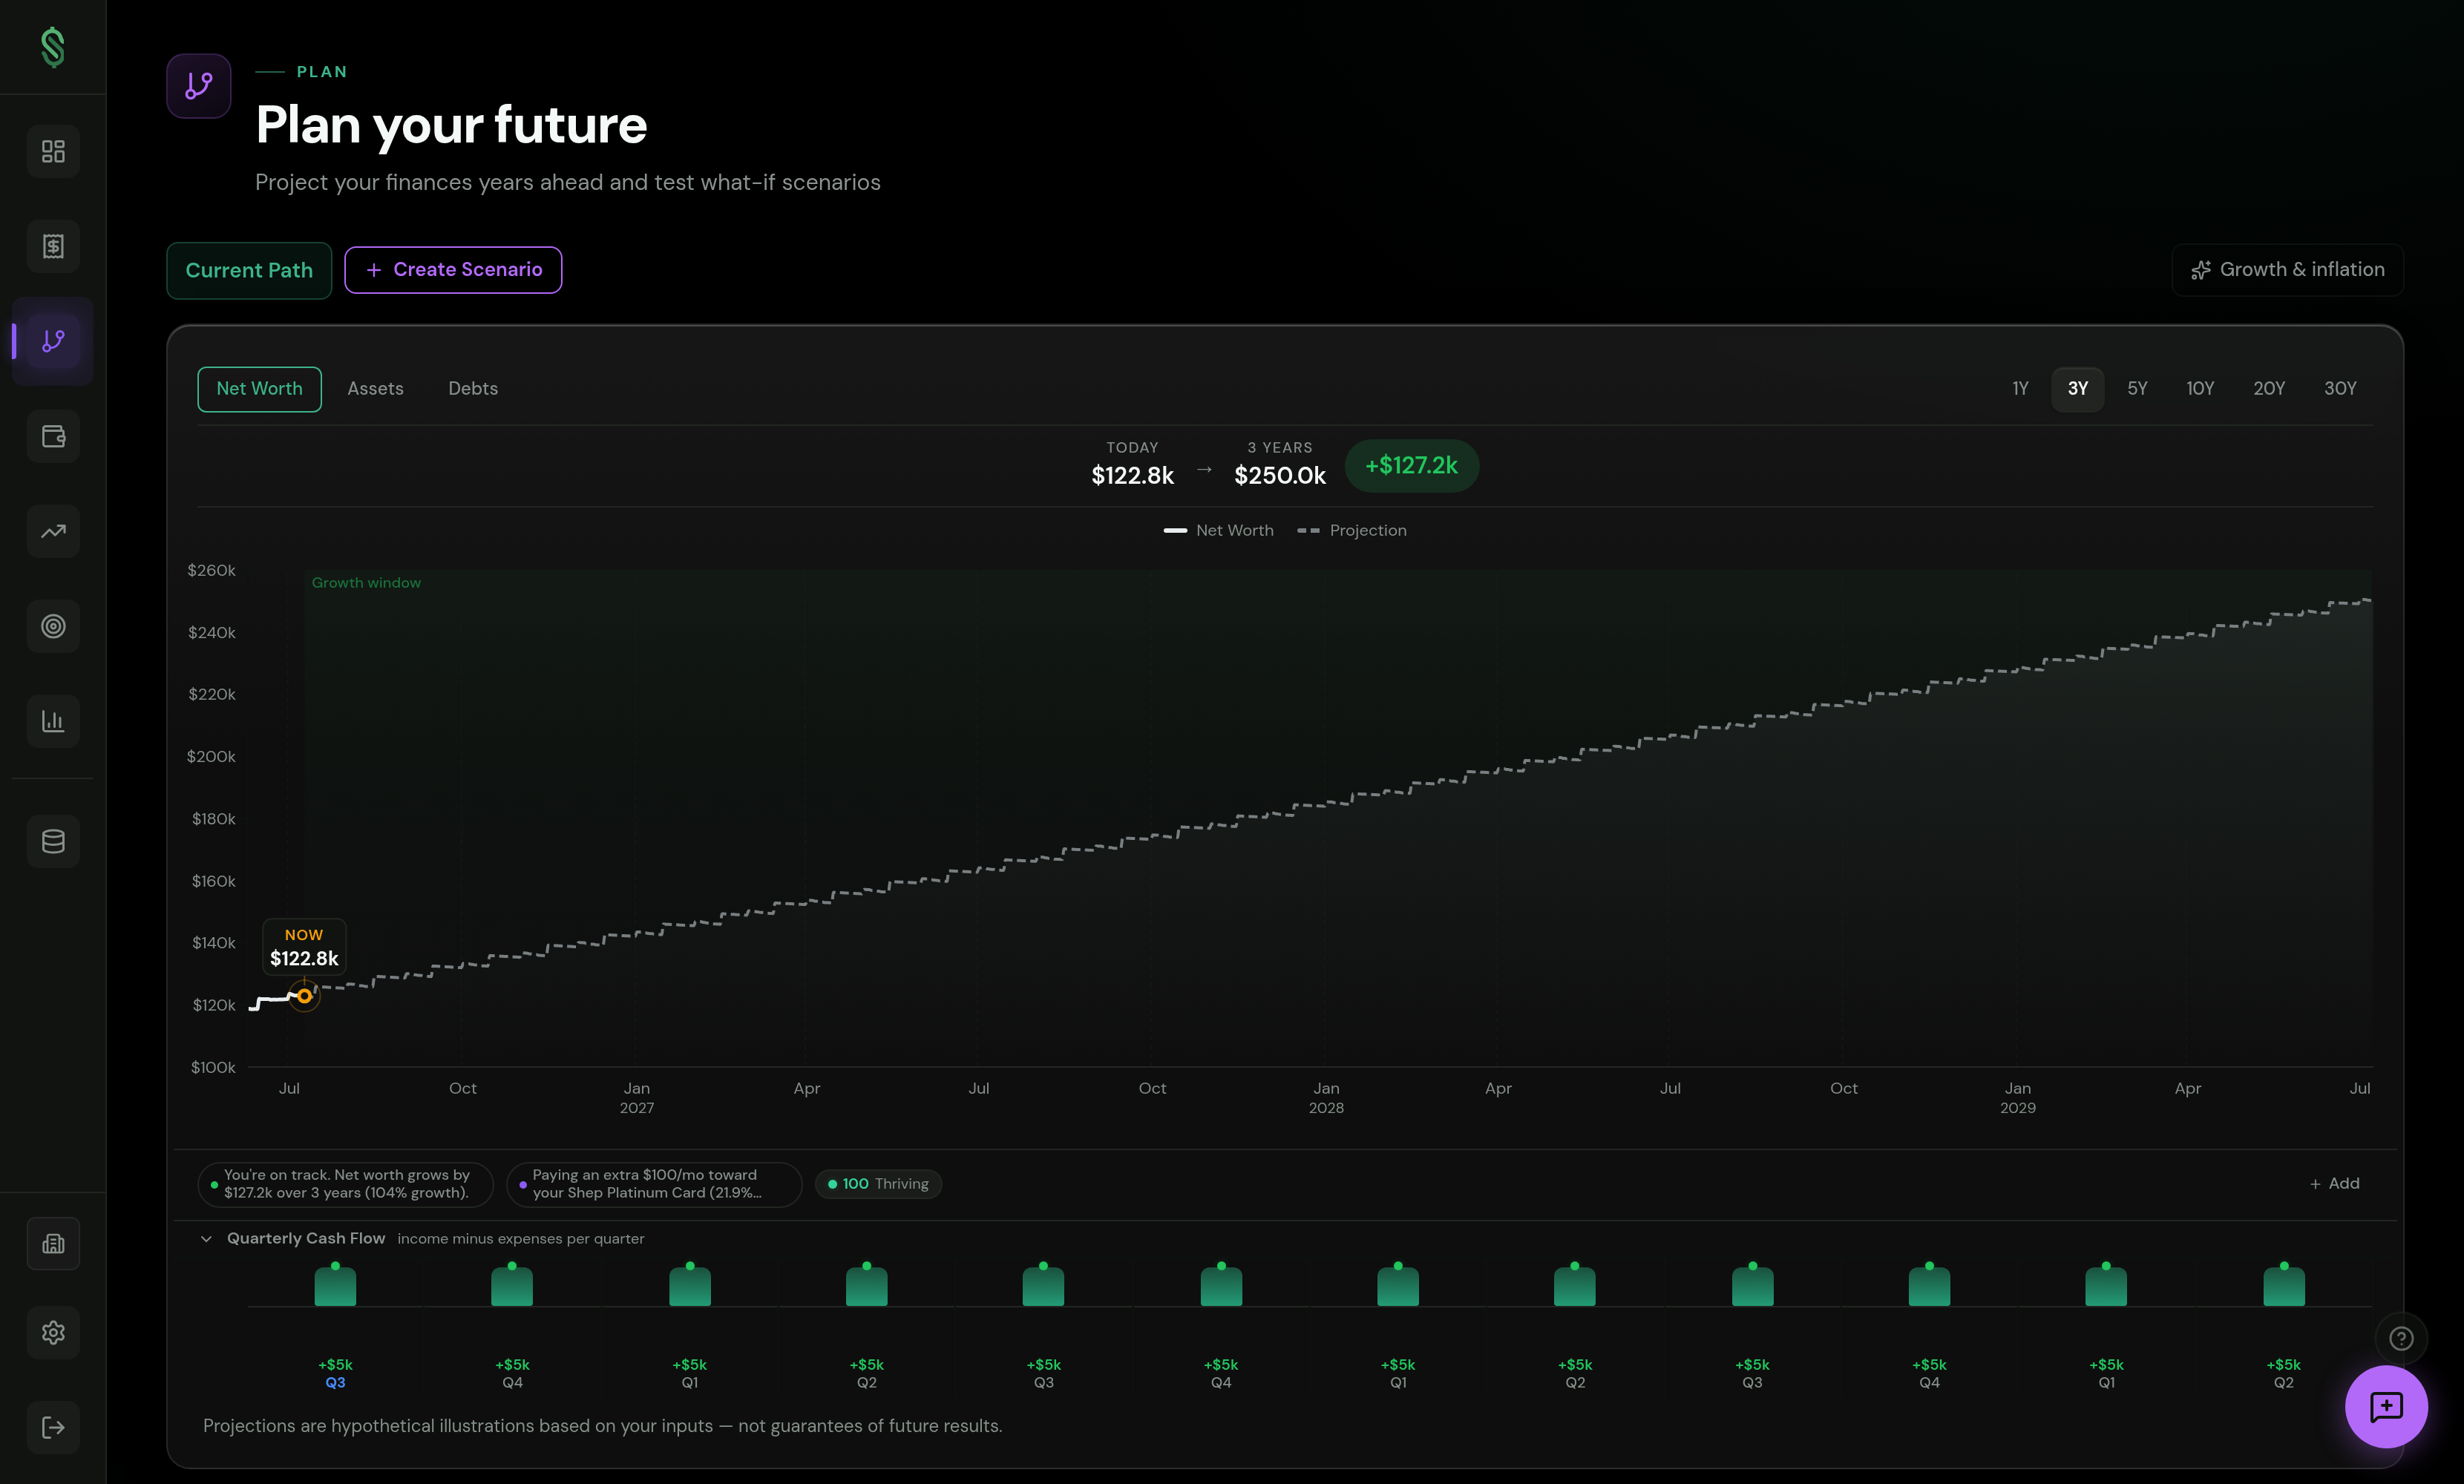The image size is (2464, 1484).
Task: Open the purple feedback chat button
Action: [x=2386, y=1407]
